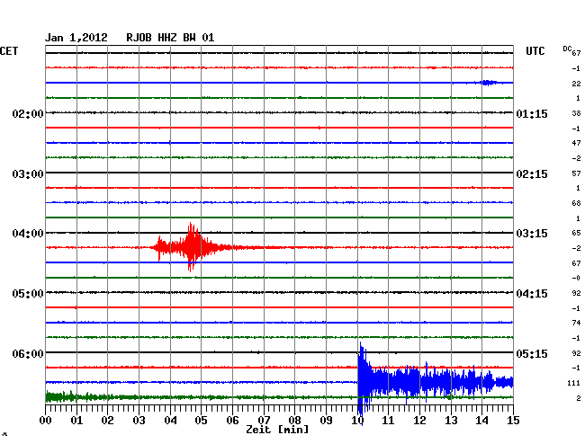Click the CET time label "03:00"
The image size is (585, 444).
(28, 174)
